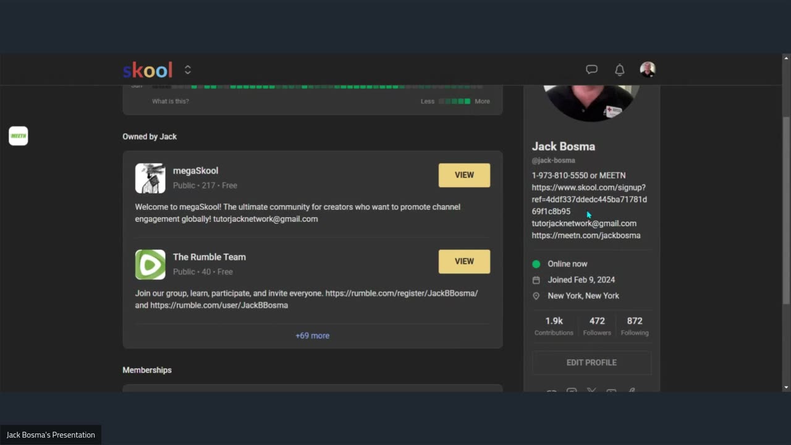Click the megaSkool group logo
This screenshot has height=445, width=791.
coord(150,178)
